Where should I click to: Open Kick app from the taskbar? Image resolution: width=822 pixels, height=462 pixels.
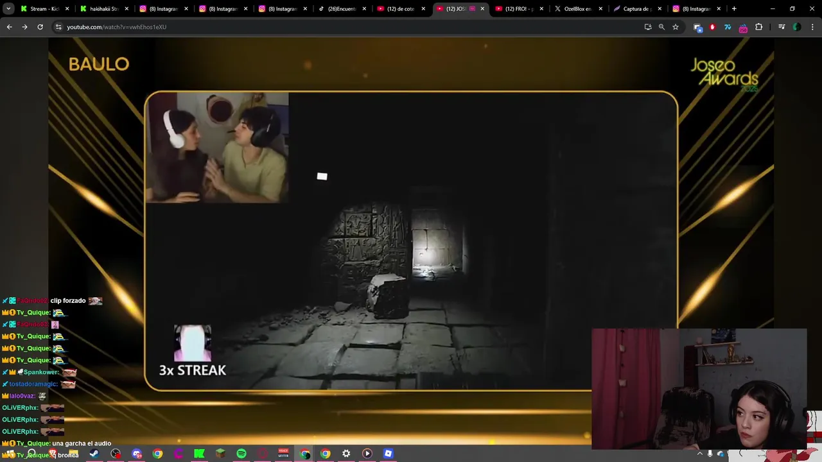[x=199, y=454]
